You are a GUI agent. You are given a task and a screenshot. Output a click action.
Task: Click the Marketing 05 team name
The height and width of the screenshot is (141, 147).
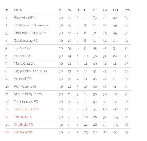24,64
